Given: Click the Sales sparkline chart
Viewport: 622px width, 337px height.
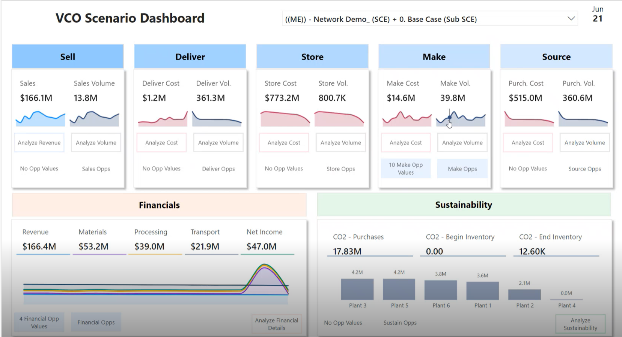Looking at the screenshot, I should pyautogui.click(x=40, y=119).
